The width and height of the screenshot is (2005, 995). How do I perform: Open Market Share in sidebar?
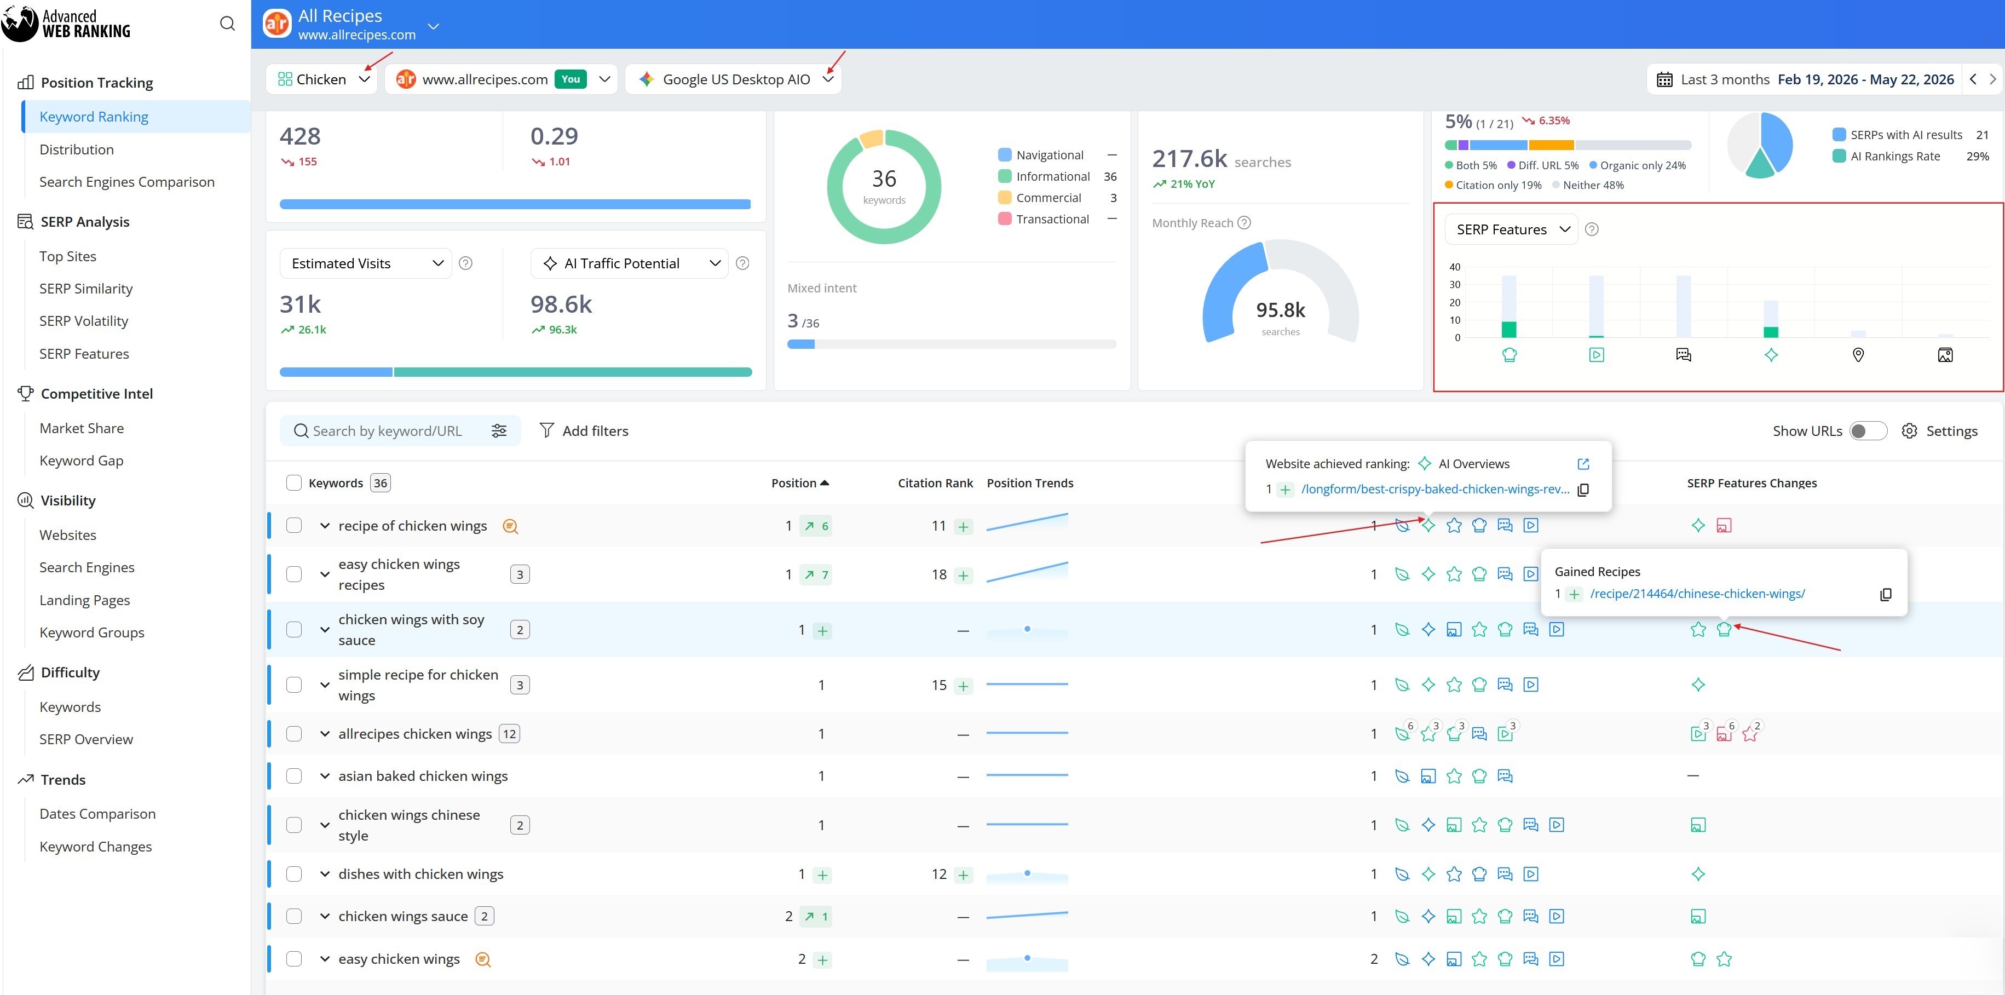tap(82, 428)
